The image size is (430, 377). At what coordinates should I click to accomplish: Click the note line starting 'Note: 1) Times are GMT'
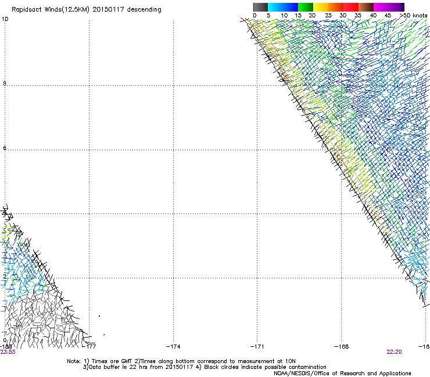(181, 361)
